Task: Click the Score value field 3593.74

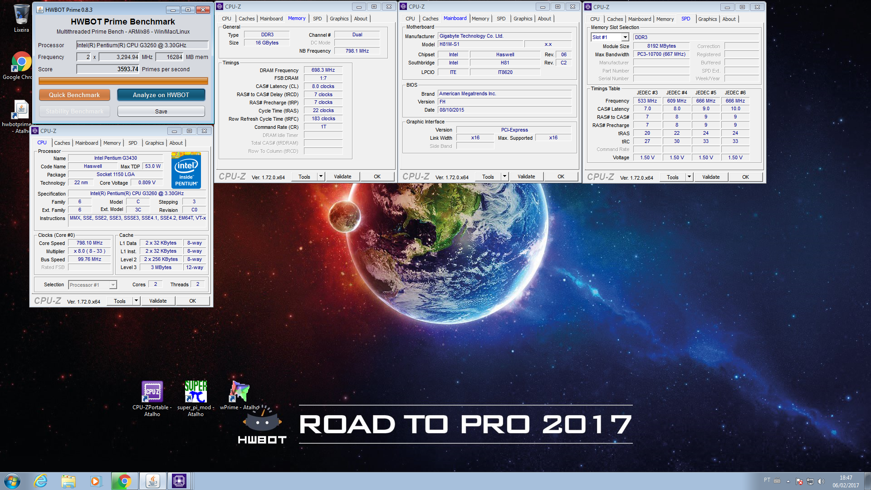Action: tap(108, 69)
